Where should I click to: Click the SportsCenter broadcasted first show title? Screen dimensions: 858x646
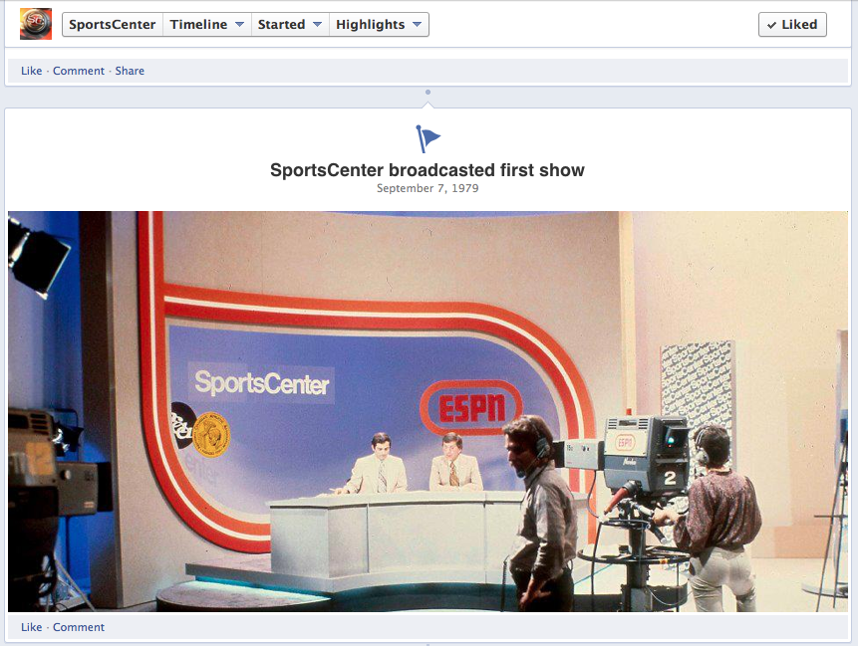point(428,170)
